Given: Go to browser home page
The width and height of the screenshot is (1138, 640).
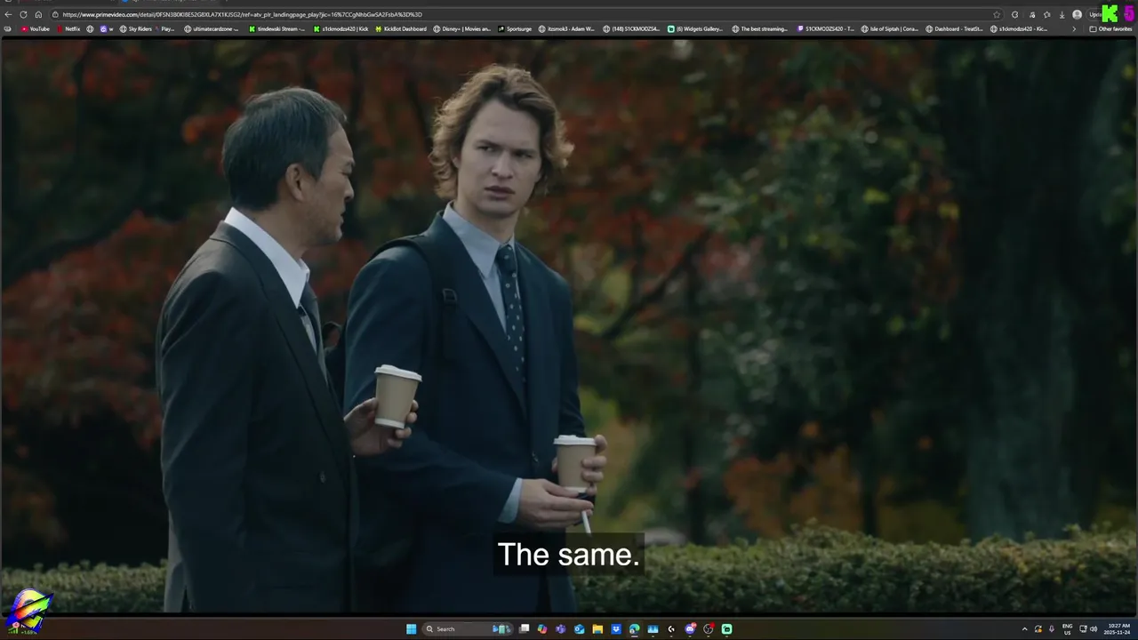Looking at the screenshot, I should coord(38,14).
